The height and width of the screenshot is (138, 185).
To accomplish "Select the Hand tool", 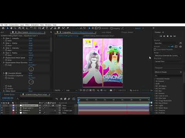I will point(11,28).
